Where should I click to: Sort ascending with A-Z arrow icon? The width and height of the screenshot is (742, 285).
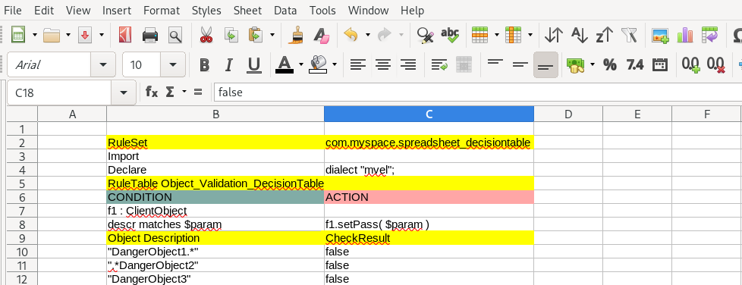point(579,35)
